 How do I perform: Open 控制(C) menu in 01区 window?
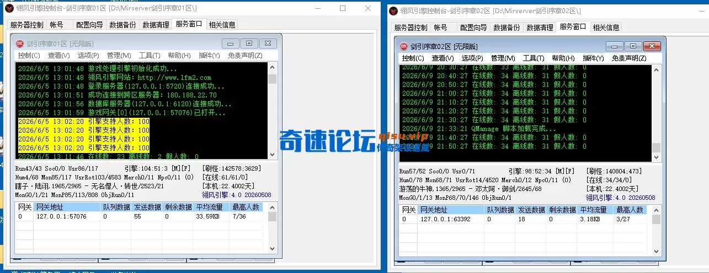coord(29,56)
